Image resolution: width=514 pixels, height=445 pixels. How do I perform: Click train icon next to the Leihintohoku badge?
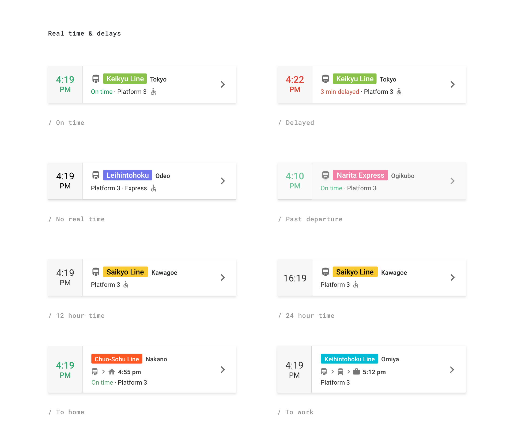(96, 175)
